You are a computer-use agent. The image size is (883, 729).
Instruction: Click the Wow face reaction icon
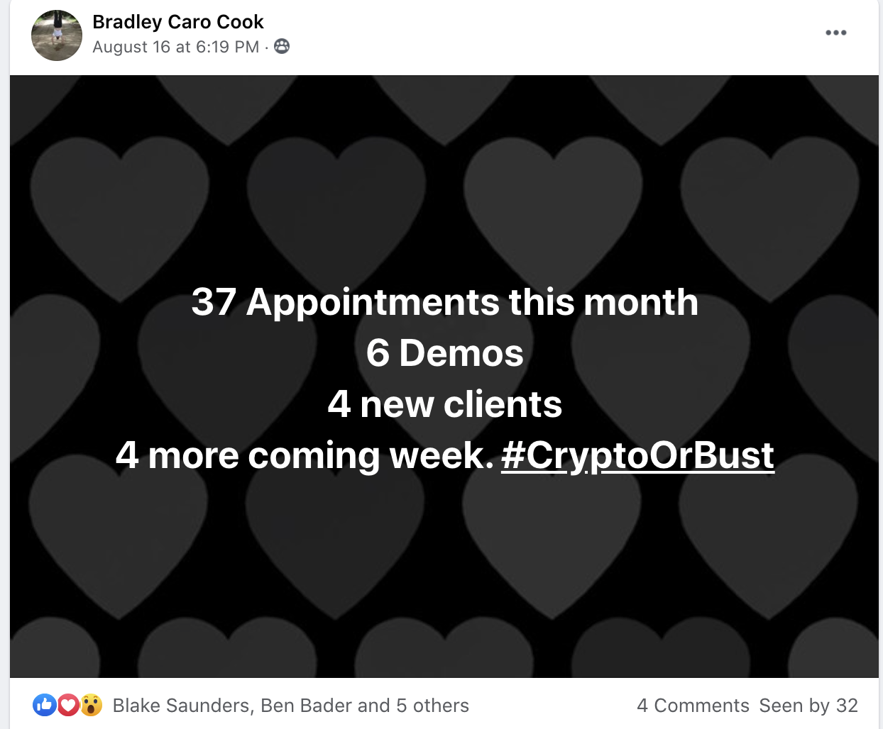coord(91,705)
